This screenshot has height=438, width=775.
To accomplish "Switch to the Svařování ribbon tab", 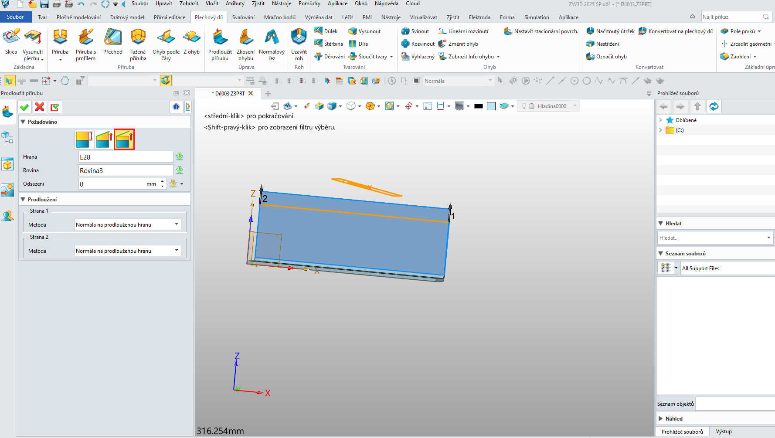I will pyautogui.click(x=243, y=17).
